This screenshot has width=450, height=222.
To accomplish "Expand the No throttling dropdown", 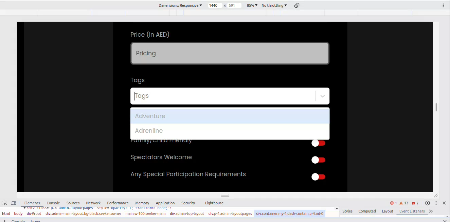I will coord(274,5).
